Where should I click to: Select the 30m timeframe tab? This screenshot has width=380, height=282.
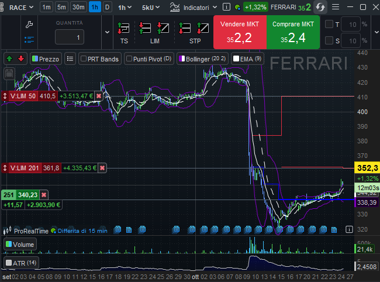coord(78,7)
